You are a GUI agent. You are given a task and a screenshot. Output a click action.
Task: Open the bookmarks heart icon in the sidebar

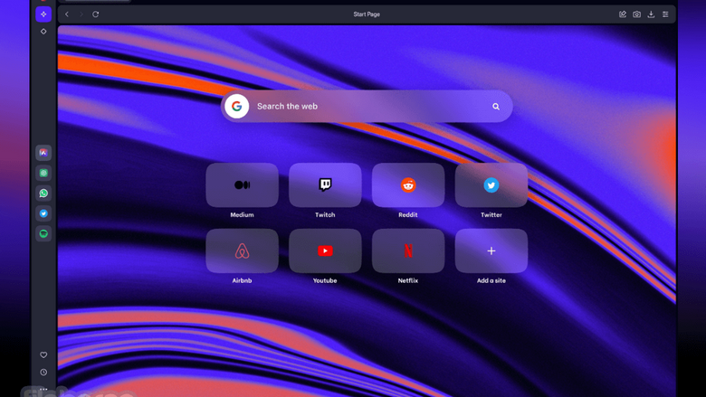click(x=43, y=355)
